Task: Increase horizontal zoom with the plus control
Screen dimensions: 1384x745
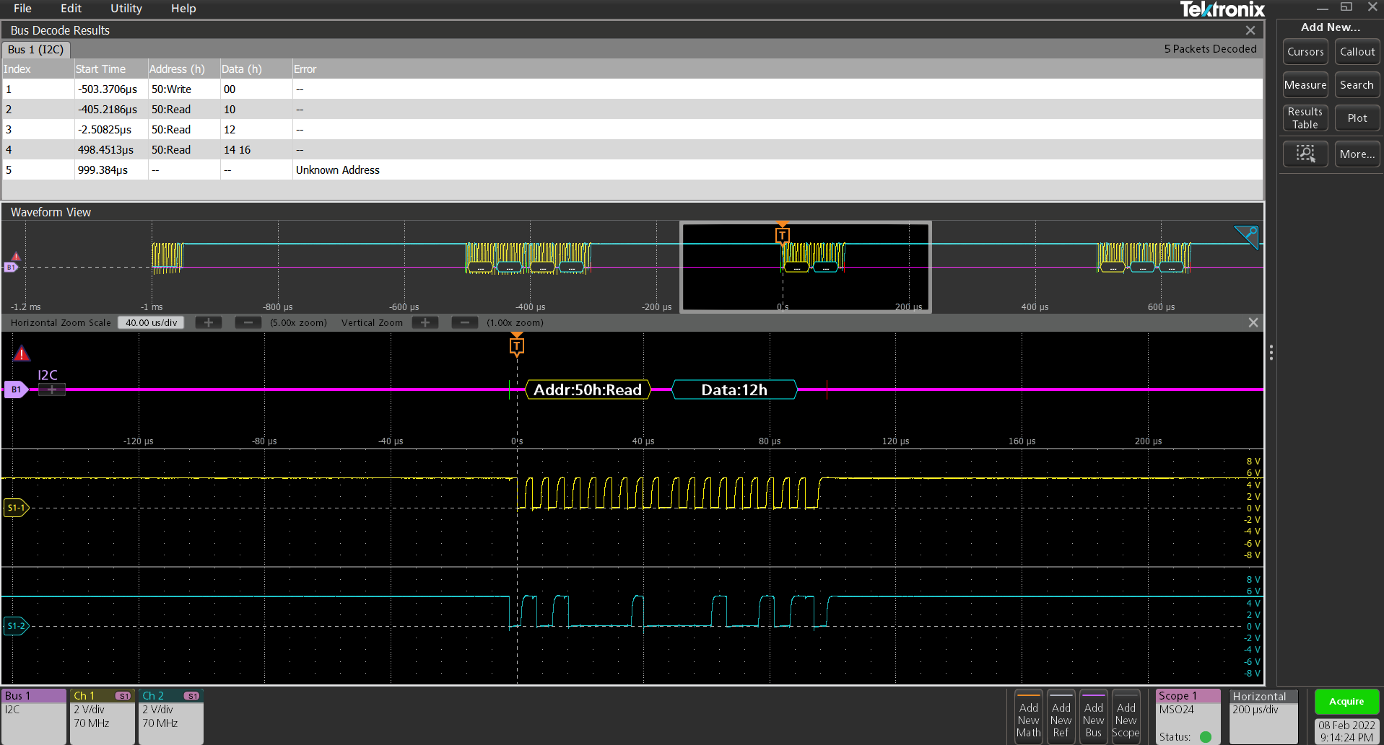Action: [x=209, y=322]
